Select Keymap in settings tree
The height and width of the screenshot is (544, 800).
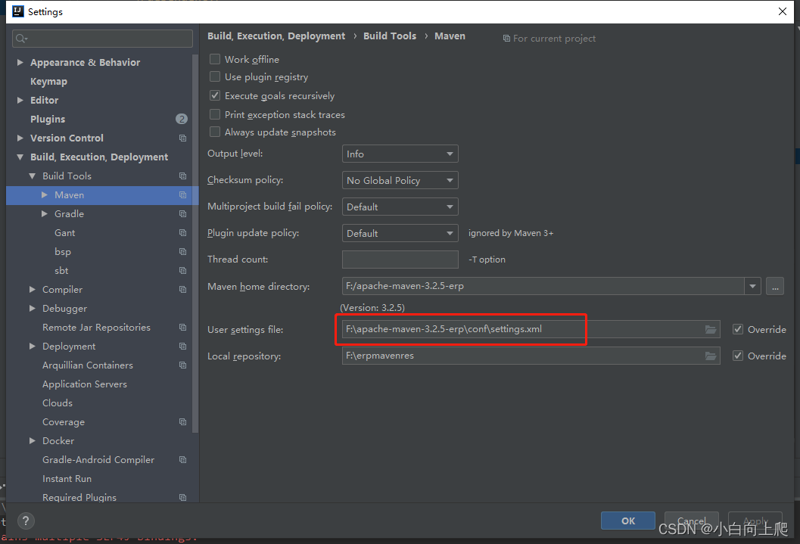tap(48, 82)
